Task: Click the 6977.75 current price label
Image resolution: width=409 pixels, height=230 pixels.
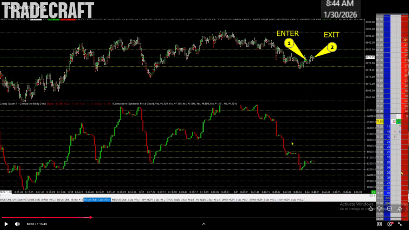Action: point(369,57)
